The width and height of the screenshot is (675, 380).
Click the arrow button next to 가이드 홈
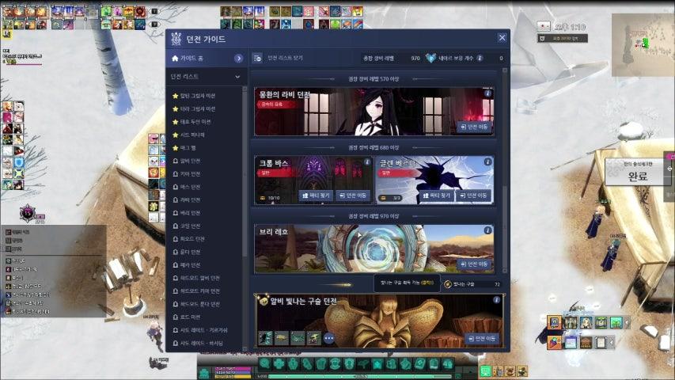pos(237,59)
